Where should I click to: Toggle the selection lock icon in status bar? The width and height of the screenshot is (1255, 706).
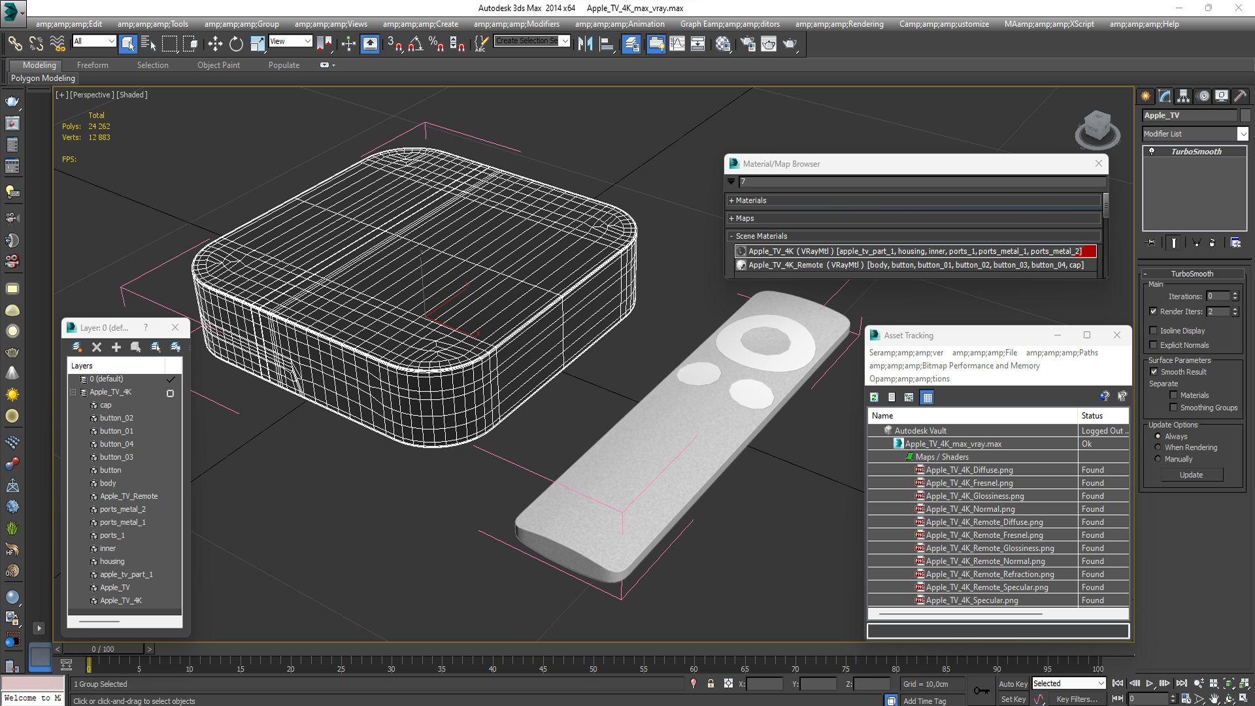coord(711,684)
